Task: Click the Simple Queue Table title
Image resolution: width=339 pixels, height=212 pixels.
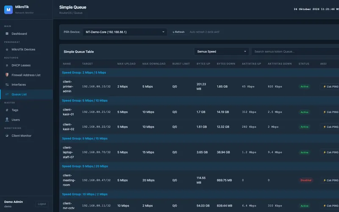Action: point(79,52)
